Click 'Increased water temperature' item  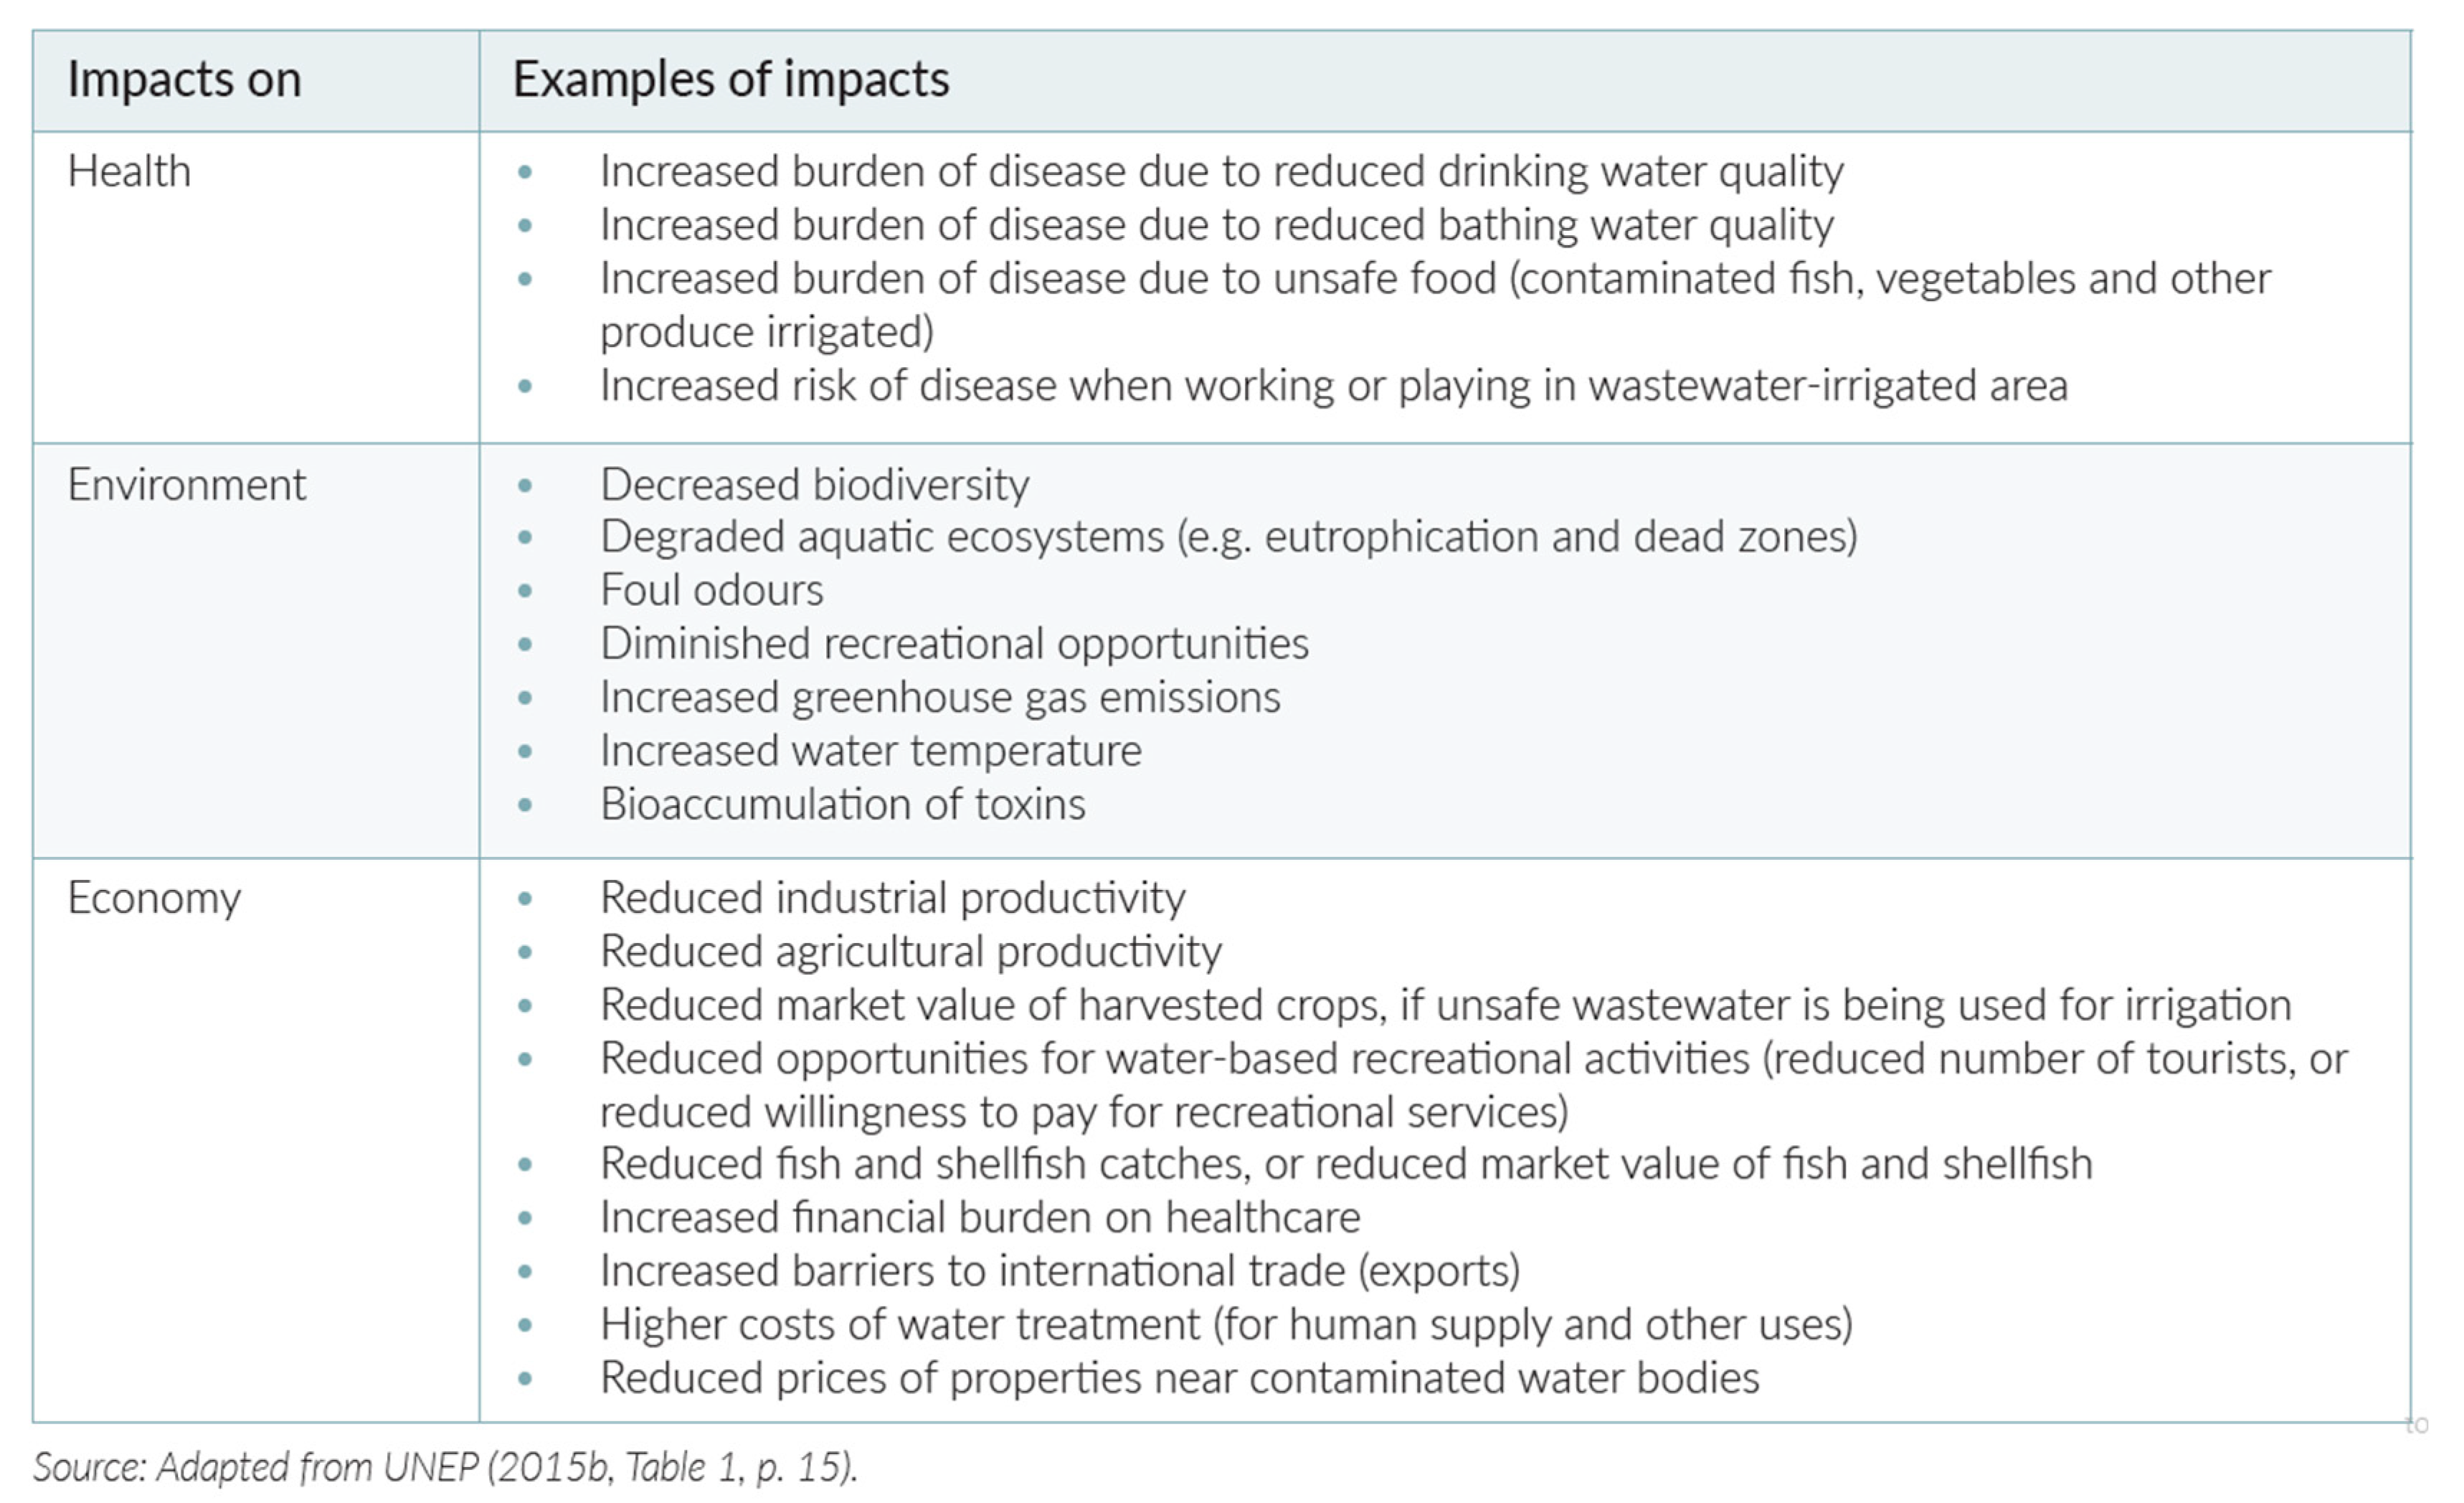pos(870,751)
